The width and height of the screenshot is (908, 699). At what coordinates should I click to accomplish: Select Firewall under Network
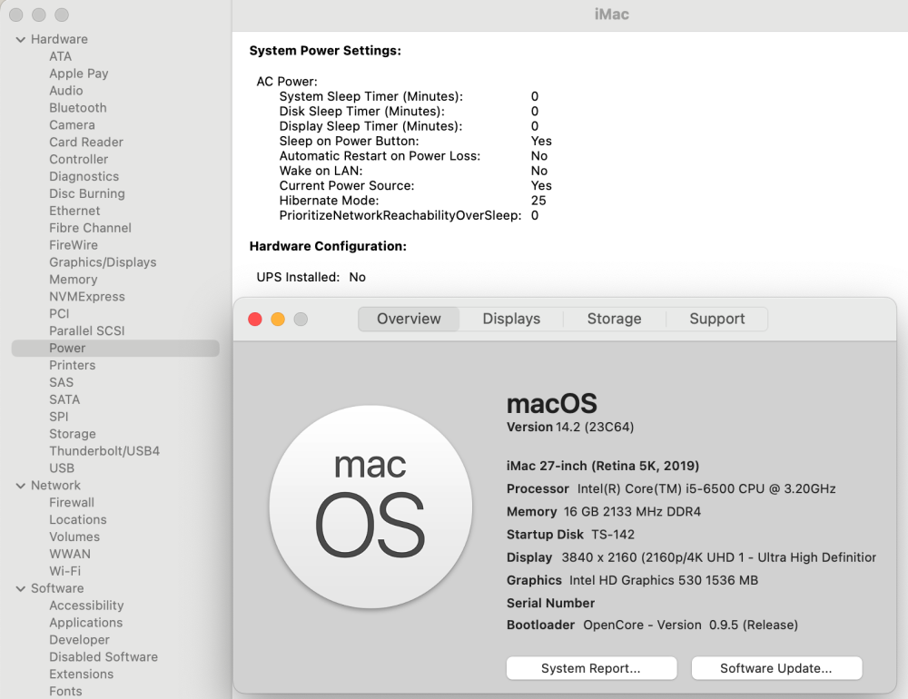72,503
